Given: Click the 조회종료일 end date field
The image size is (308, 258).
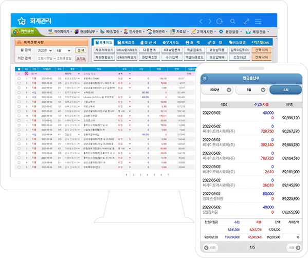Looking at the screenshot, I should point(64,58).
